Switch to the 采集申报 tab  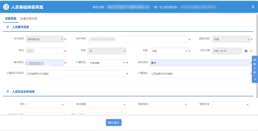coord(11,19)
